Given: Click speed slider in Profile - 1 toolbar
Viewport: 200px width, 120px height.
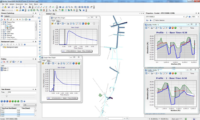Looking at the screenshot, I should (181, 28).
